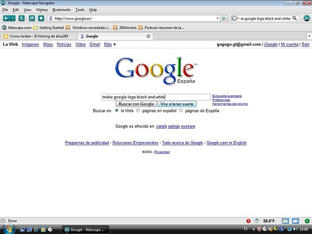
Task: Open the Edit menu
Action: pos(16,10)
